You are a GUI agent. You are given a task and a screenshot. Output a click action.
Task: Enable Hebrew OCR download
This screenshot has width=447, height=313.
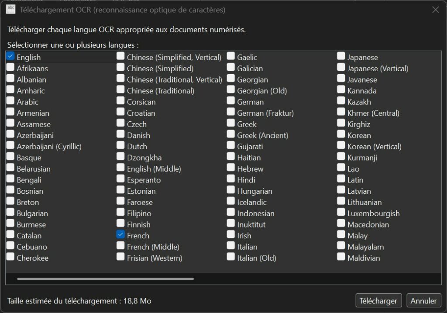pyautogui.click(x=231, y=169)
